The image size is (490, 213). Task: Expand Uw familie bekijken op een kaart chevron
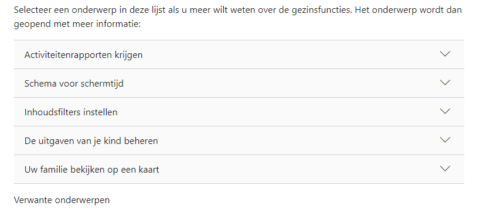pyautogui.click(x=445, y=169)
